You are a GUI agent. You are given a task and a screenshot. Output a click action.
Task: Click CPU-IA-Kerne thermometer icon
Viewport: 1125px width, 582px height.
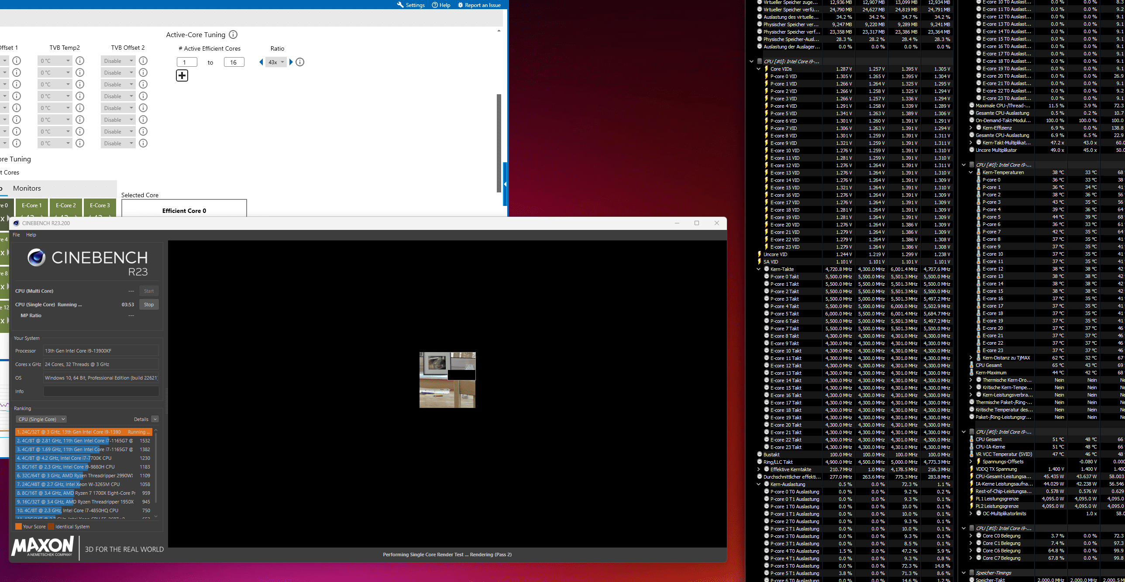click(x=972, y=447)
